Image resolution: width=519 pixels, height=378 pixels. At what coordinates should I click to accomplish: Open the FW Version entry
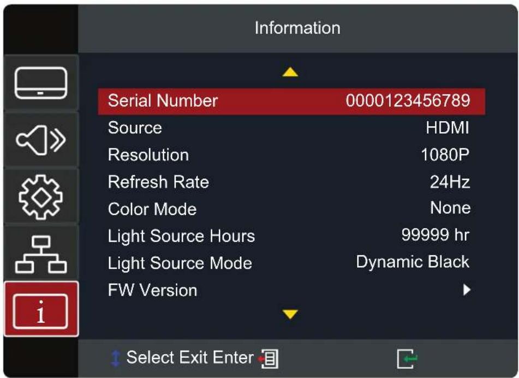click(x=291, y=290)
